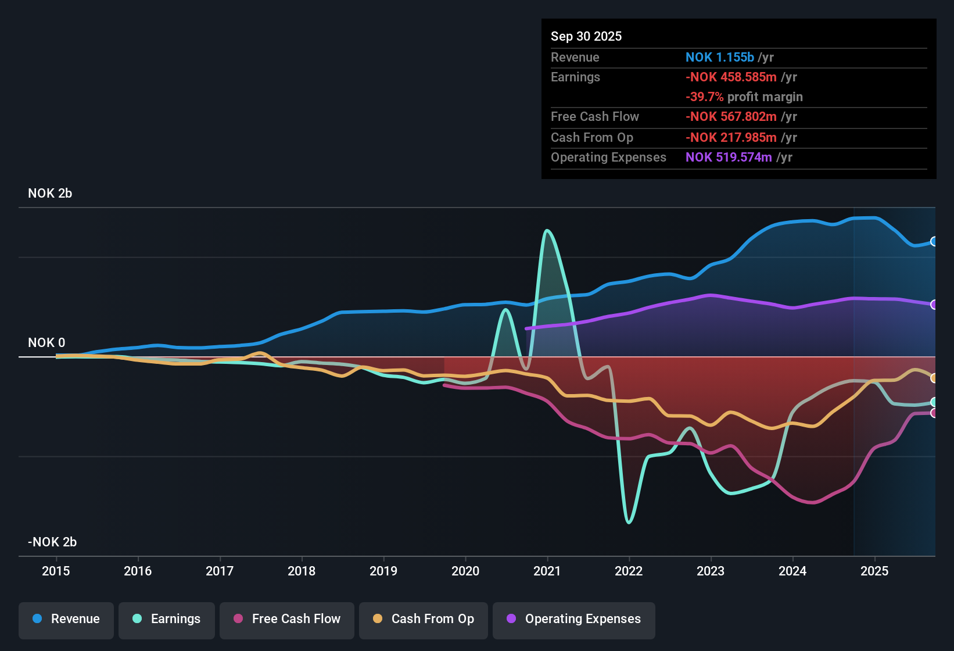Image resolution: width=954 pixels, height=651 pixels.
Task: Click the orange Cash From Op legend dot
Action: (x=377, y=619)
